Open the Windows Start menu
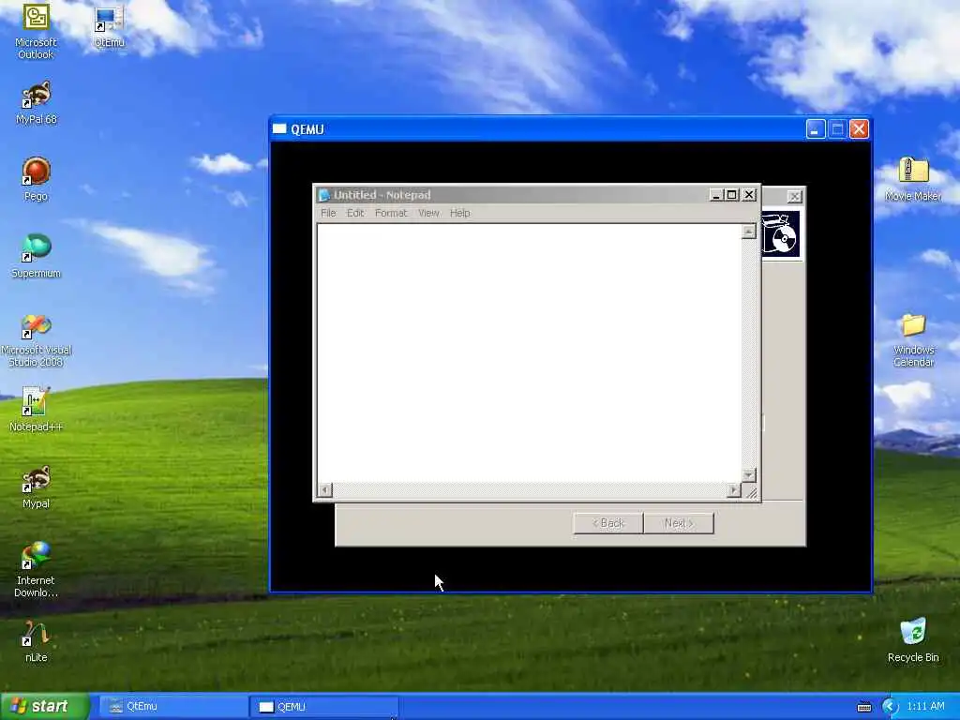 45,707
